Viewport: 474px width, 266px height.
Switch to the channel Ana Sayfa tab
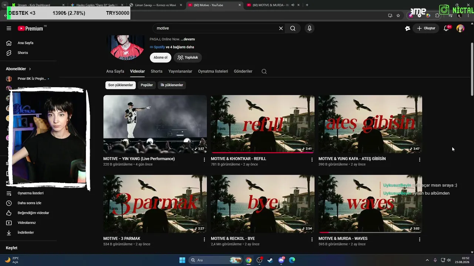point(115,71)
